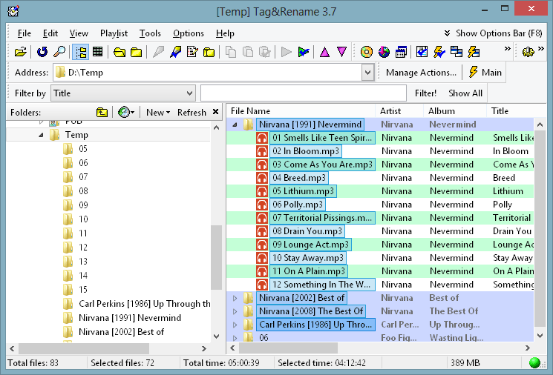Screen dimensions: 553x375
Task: Click the orange CD disc toolbar icon
Action: (x=367, y=52)
